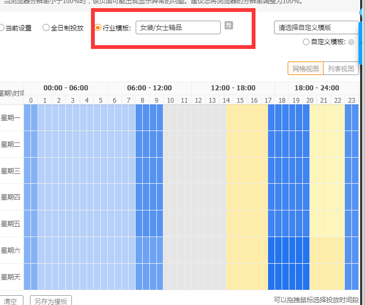The image size is (365, 305).
Task: Select the 18:00 - 24:00 time header
Action: click(317, 88)
